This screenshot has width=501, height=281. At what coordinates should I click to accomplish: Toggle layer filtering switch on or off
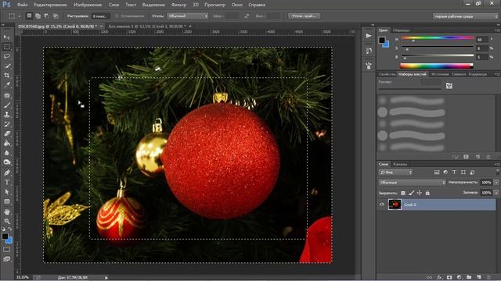pos(498,172)
